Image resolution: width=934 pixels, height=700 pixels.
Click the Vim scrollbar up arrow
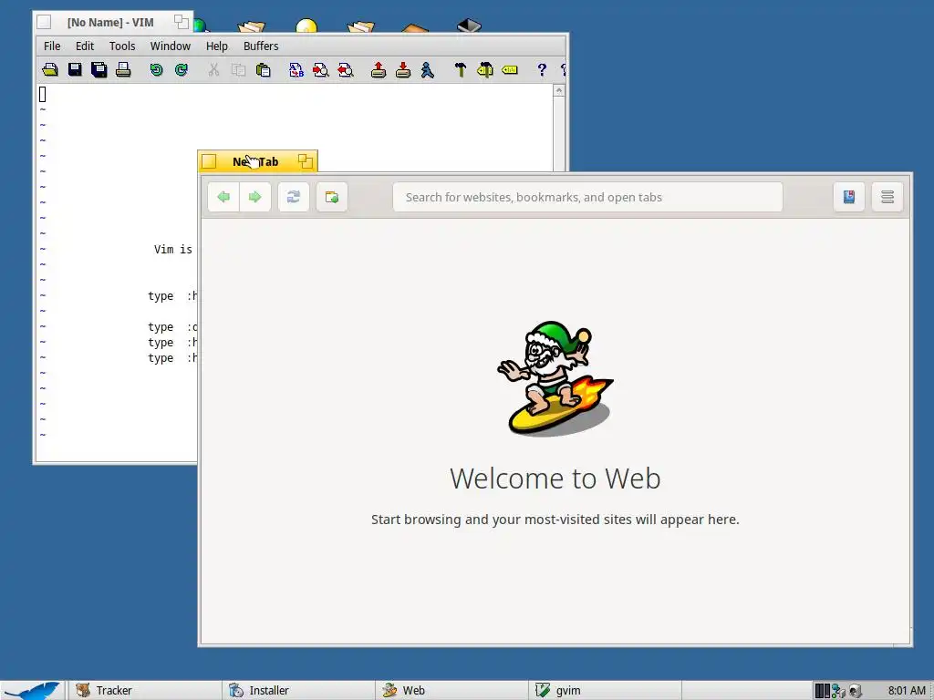coord(559,90)
